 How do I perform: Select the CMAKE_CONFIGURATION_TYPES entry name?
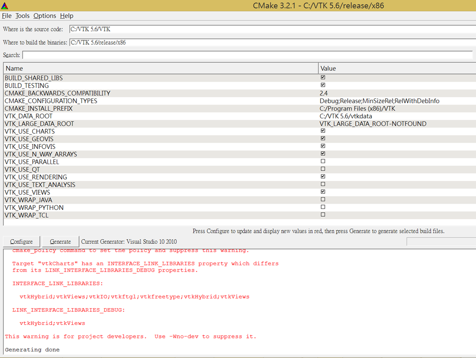(x=51, y=101)
